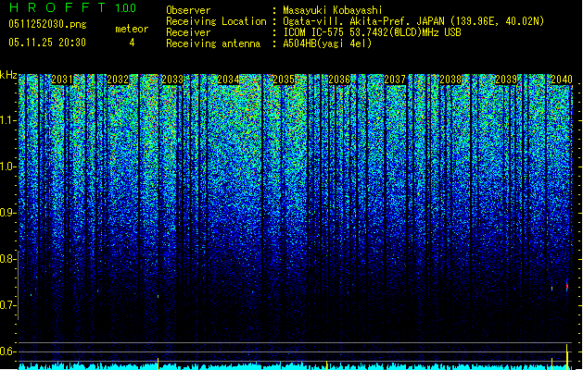Click observer name Masayuki Kobayashi
The image size is (583, 370).
click(333, 10)
